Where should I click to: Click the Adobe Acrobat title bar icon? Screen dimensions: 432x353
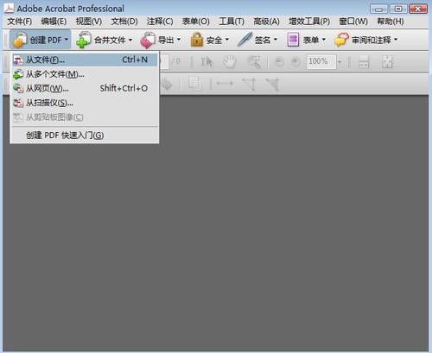coord(9,9)
